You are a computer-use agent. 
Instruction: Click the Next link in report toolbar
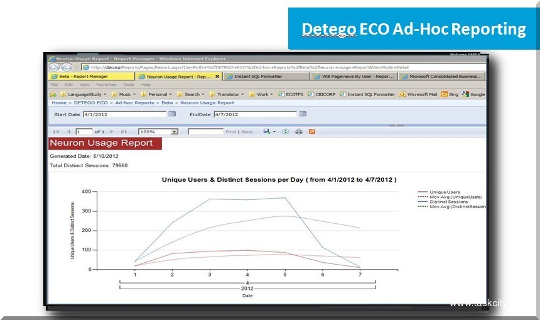pyautogui.click(x=247, y=132)
